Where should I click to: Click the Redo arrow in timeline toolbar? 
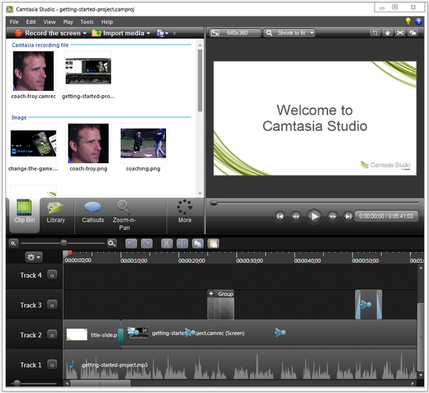146,243
